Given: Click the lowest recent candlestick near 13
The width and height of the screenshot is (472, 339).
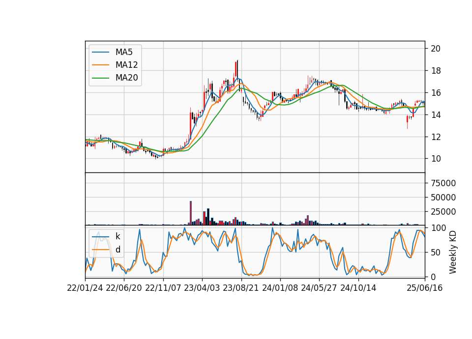Looking at the screenshot, I should coord(407,122).
